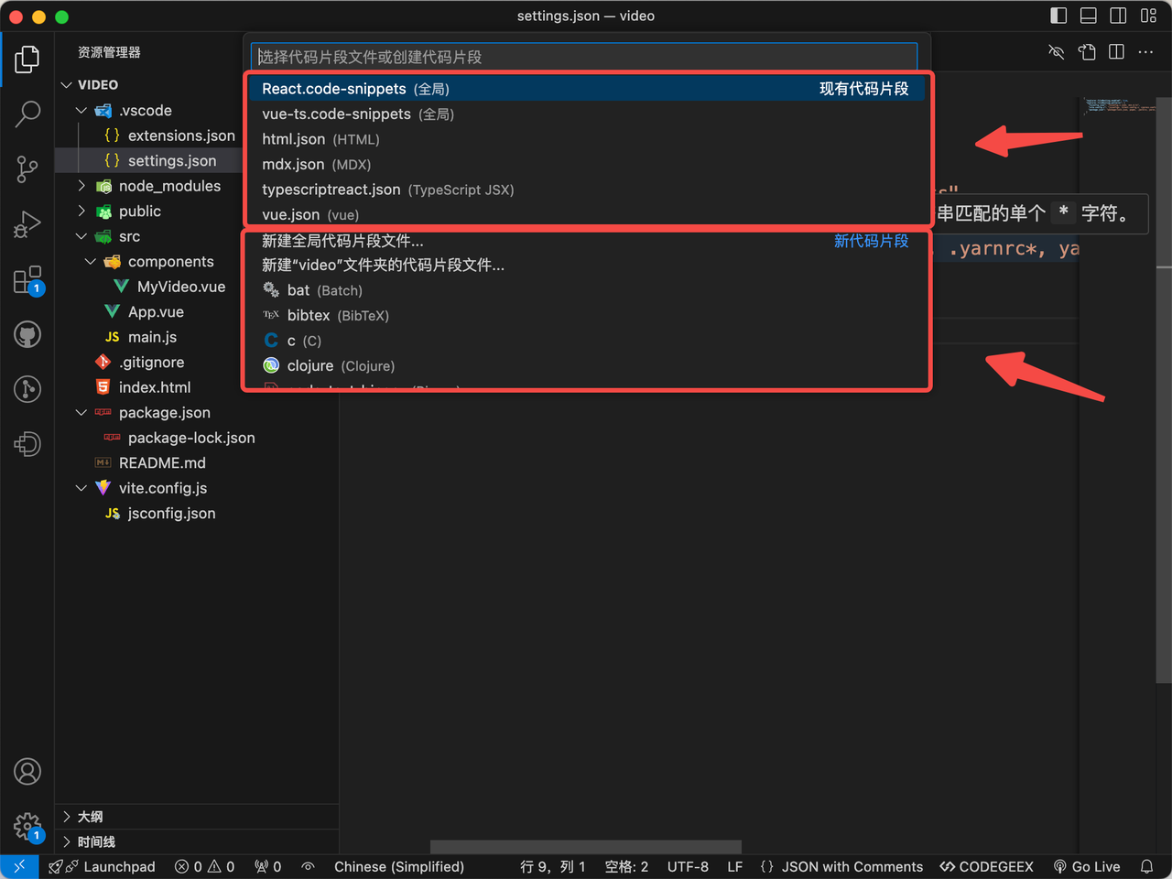Toggle the secondary sidebar layout button

coord(1118,16)
